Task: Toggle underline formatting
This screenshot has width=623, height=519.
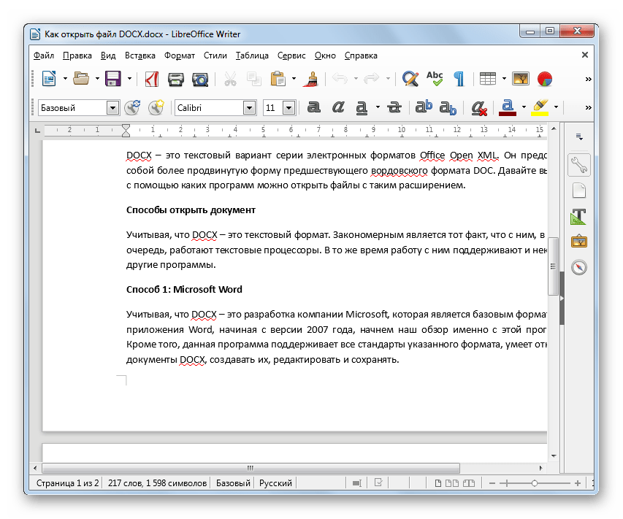Action: pos(362,107)
